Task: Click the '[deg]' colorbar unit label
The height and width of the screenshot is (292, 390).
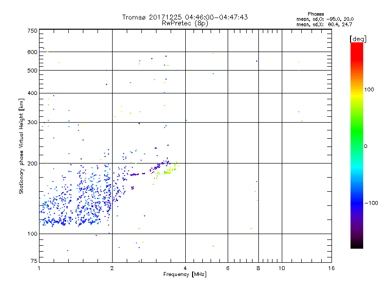Action: point(358,39)
